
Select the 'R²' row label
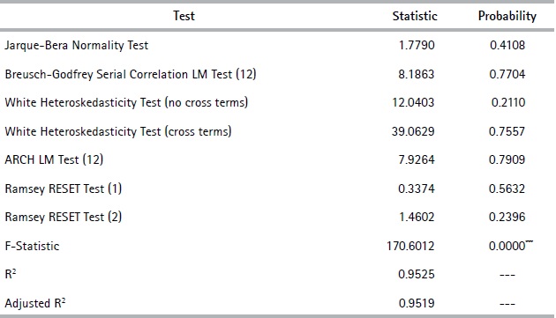coord(11,275)
